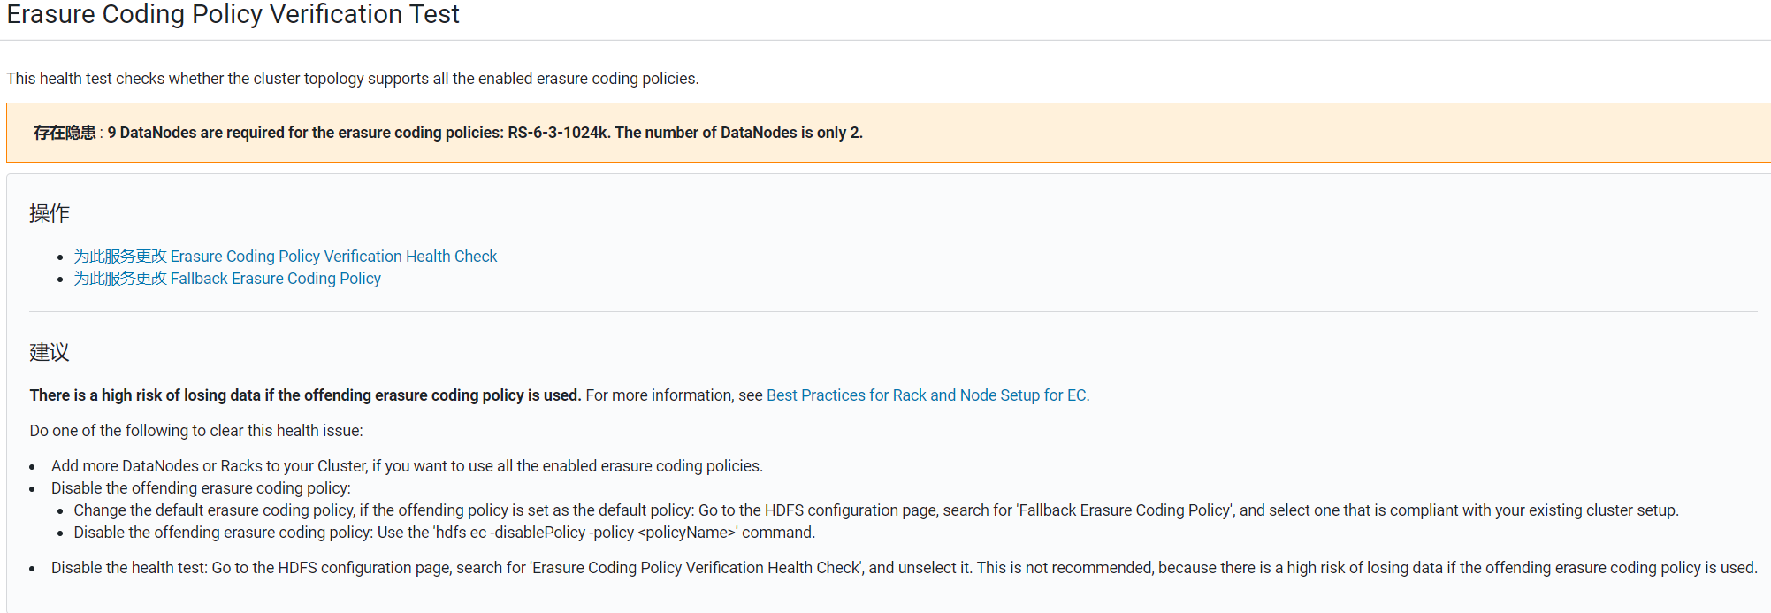
Task: Click the health test description text
Action: 352,78
